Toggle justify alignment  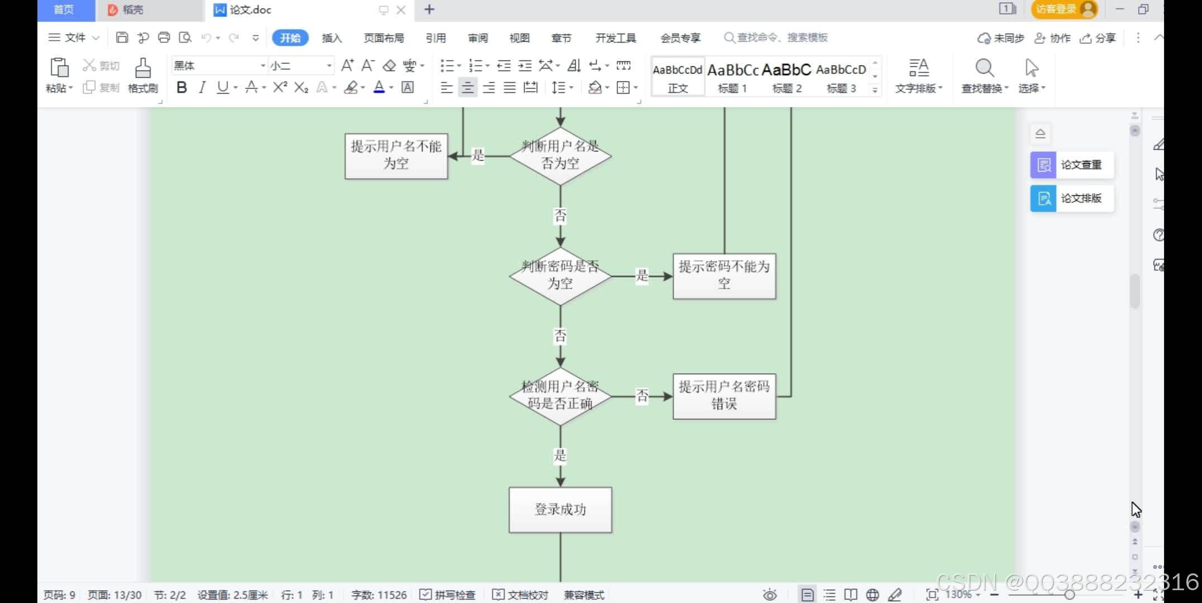pos(509,87)
